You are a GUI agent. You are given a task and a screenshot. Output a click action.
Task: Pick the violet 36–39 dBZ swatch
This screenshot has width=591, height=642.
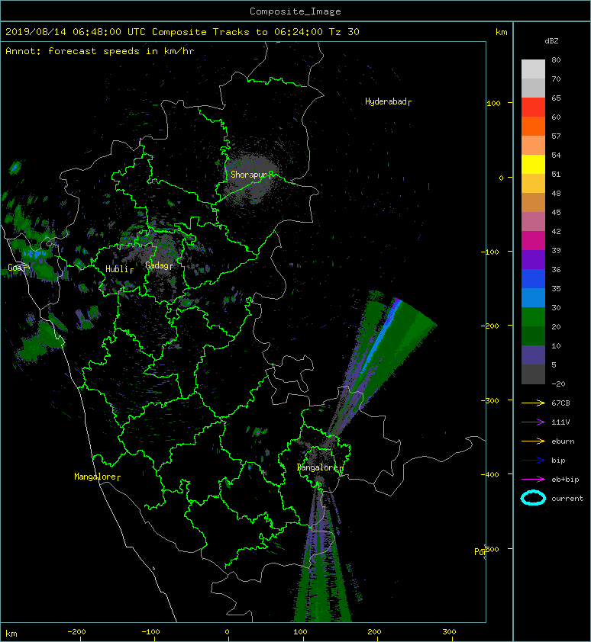click(533, 259)
